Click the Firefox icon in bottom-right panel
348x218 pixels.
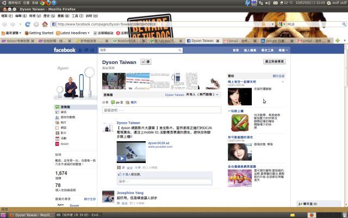click(312, 215)
